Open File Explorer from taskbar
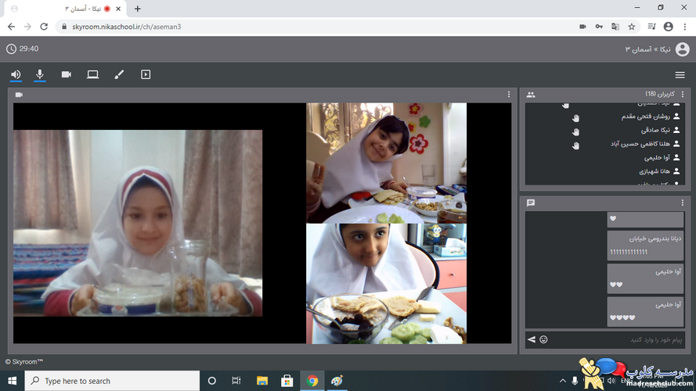Screen dimensions: 696x391 pyautogui.click(x=262, y=381)
